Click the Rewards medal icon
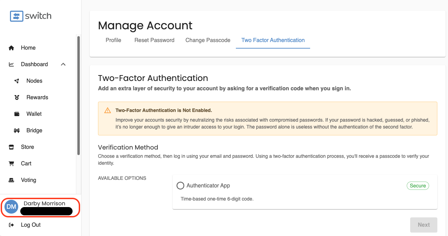This screenshot has width=448, height=236. click(x=17, y=98)
